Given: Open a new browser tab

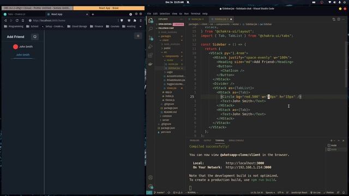Looking at the screenshot, I should click(x=93, y=14).
